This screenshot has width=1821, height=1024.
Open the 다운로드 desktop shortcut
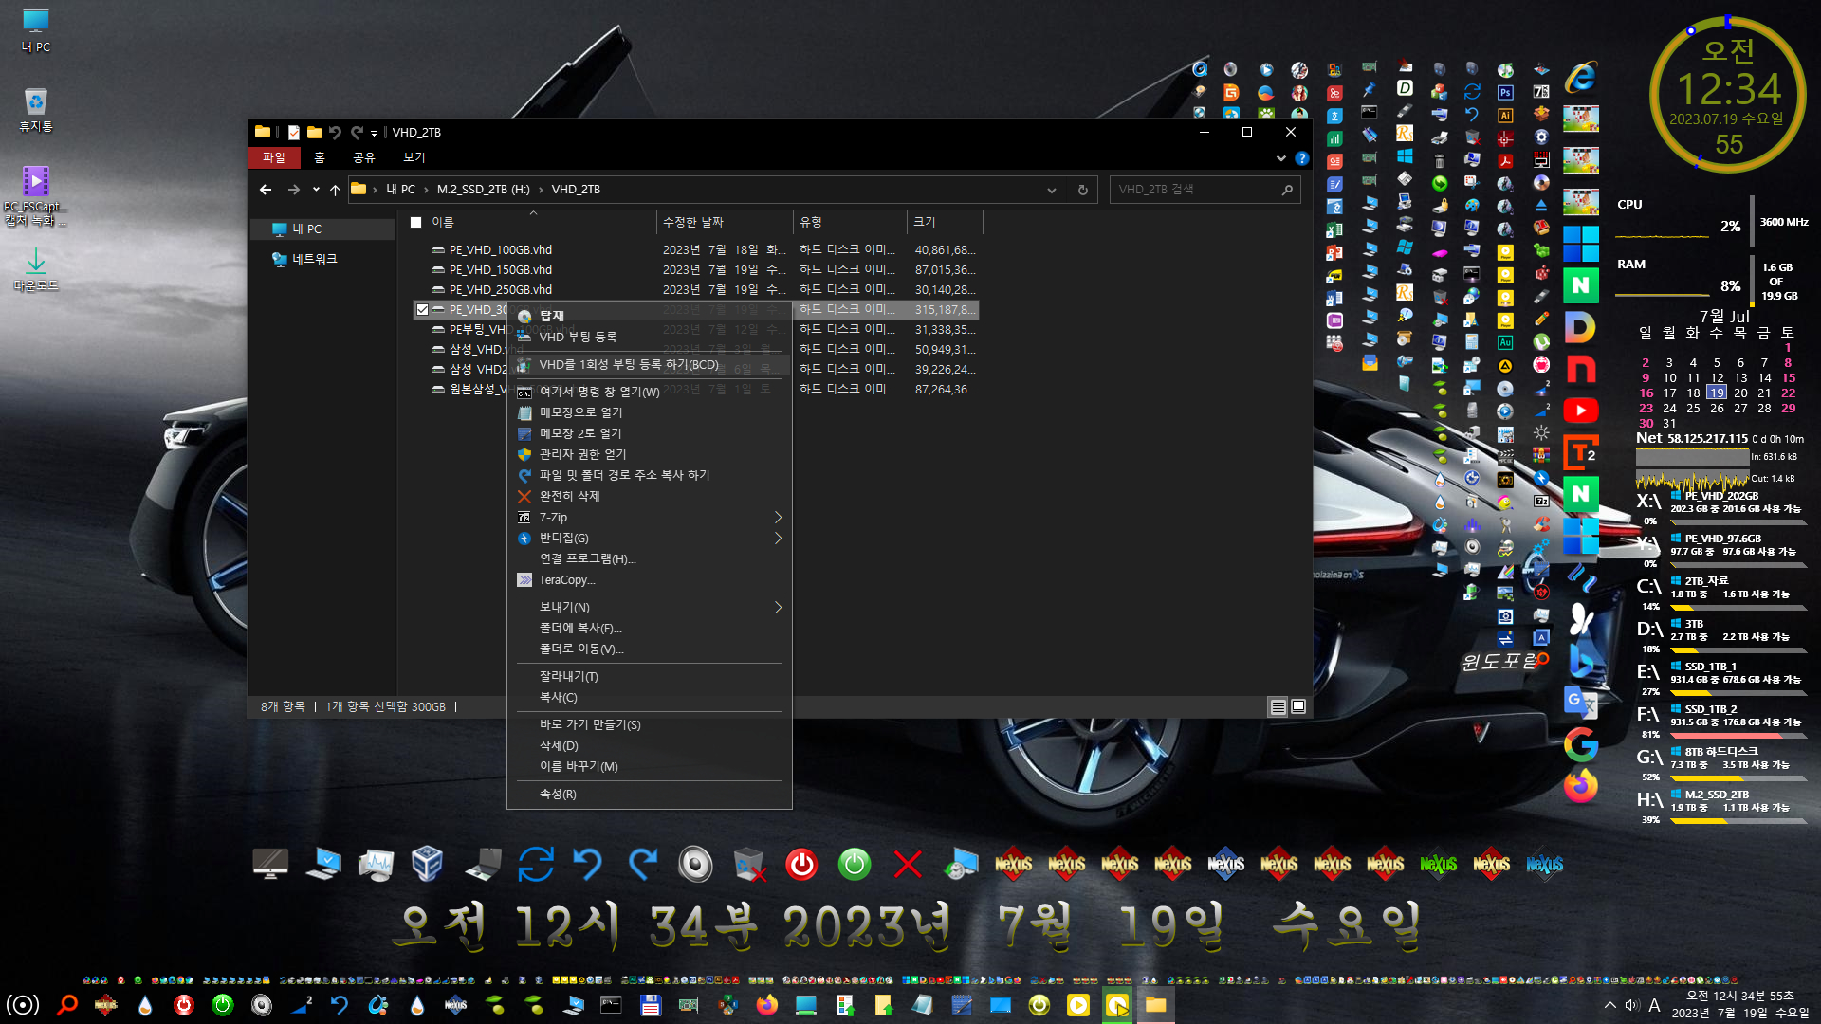[35, 269]
